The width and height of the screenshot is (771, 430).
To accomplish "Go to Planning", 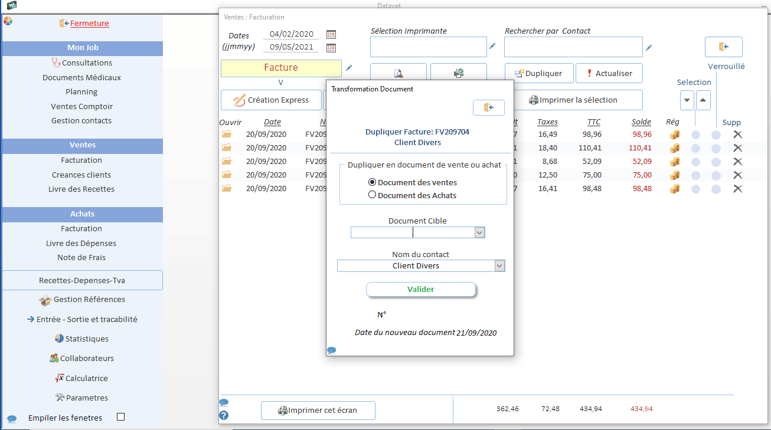I will (81, 91).
